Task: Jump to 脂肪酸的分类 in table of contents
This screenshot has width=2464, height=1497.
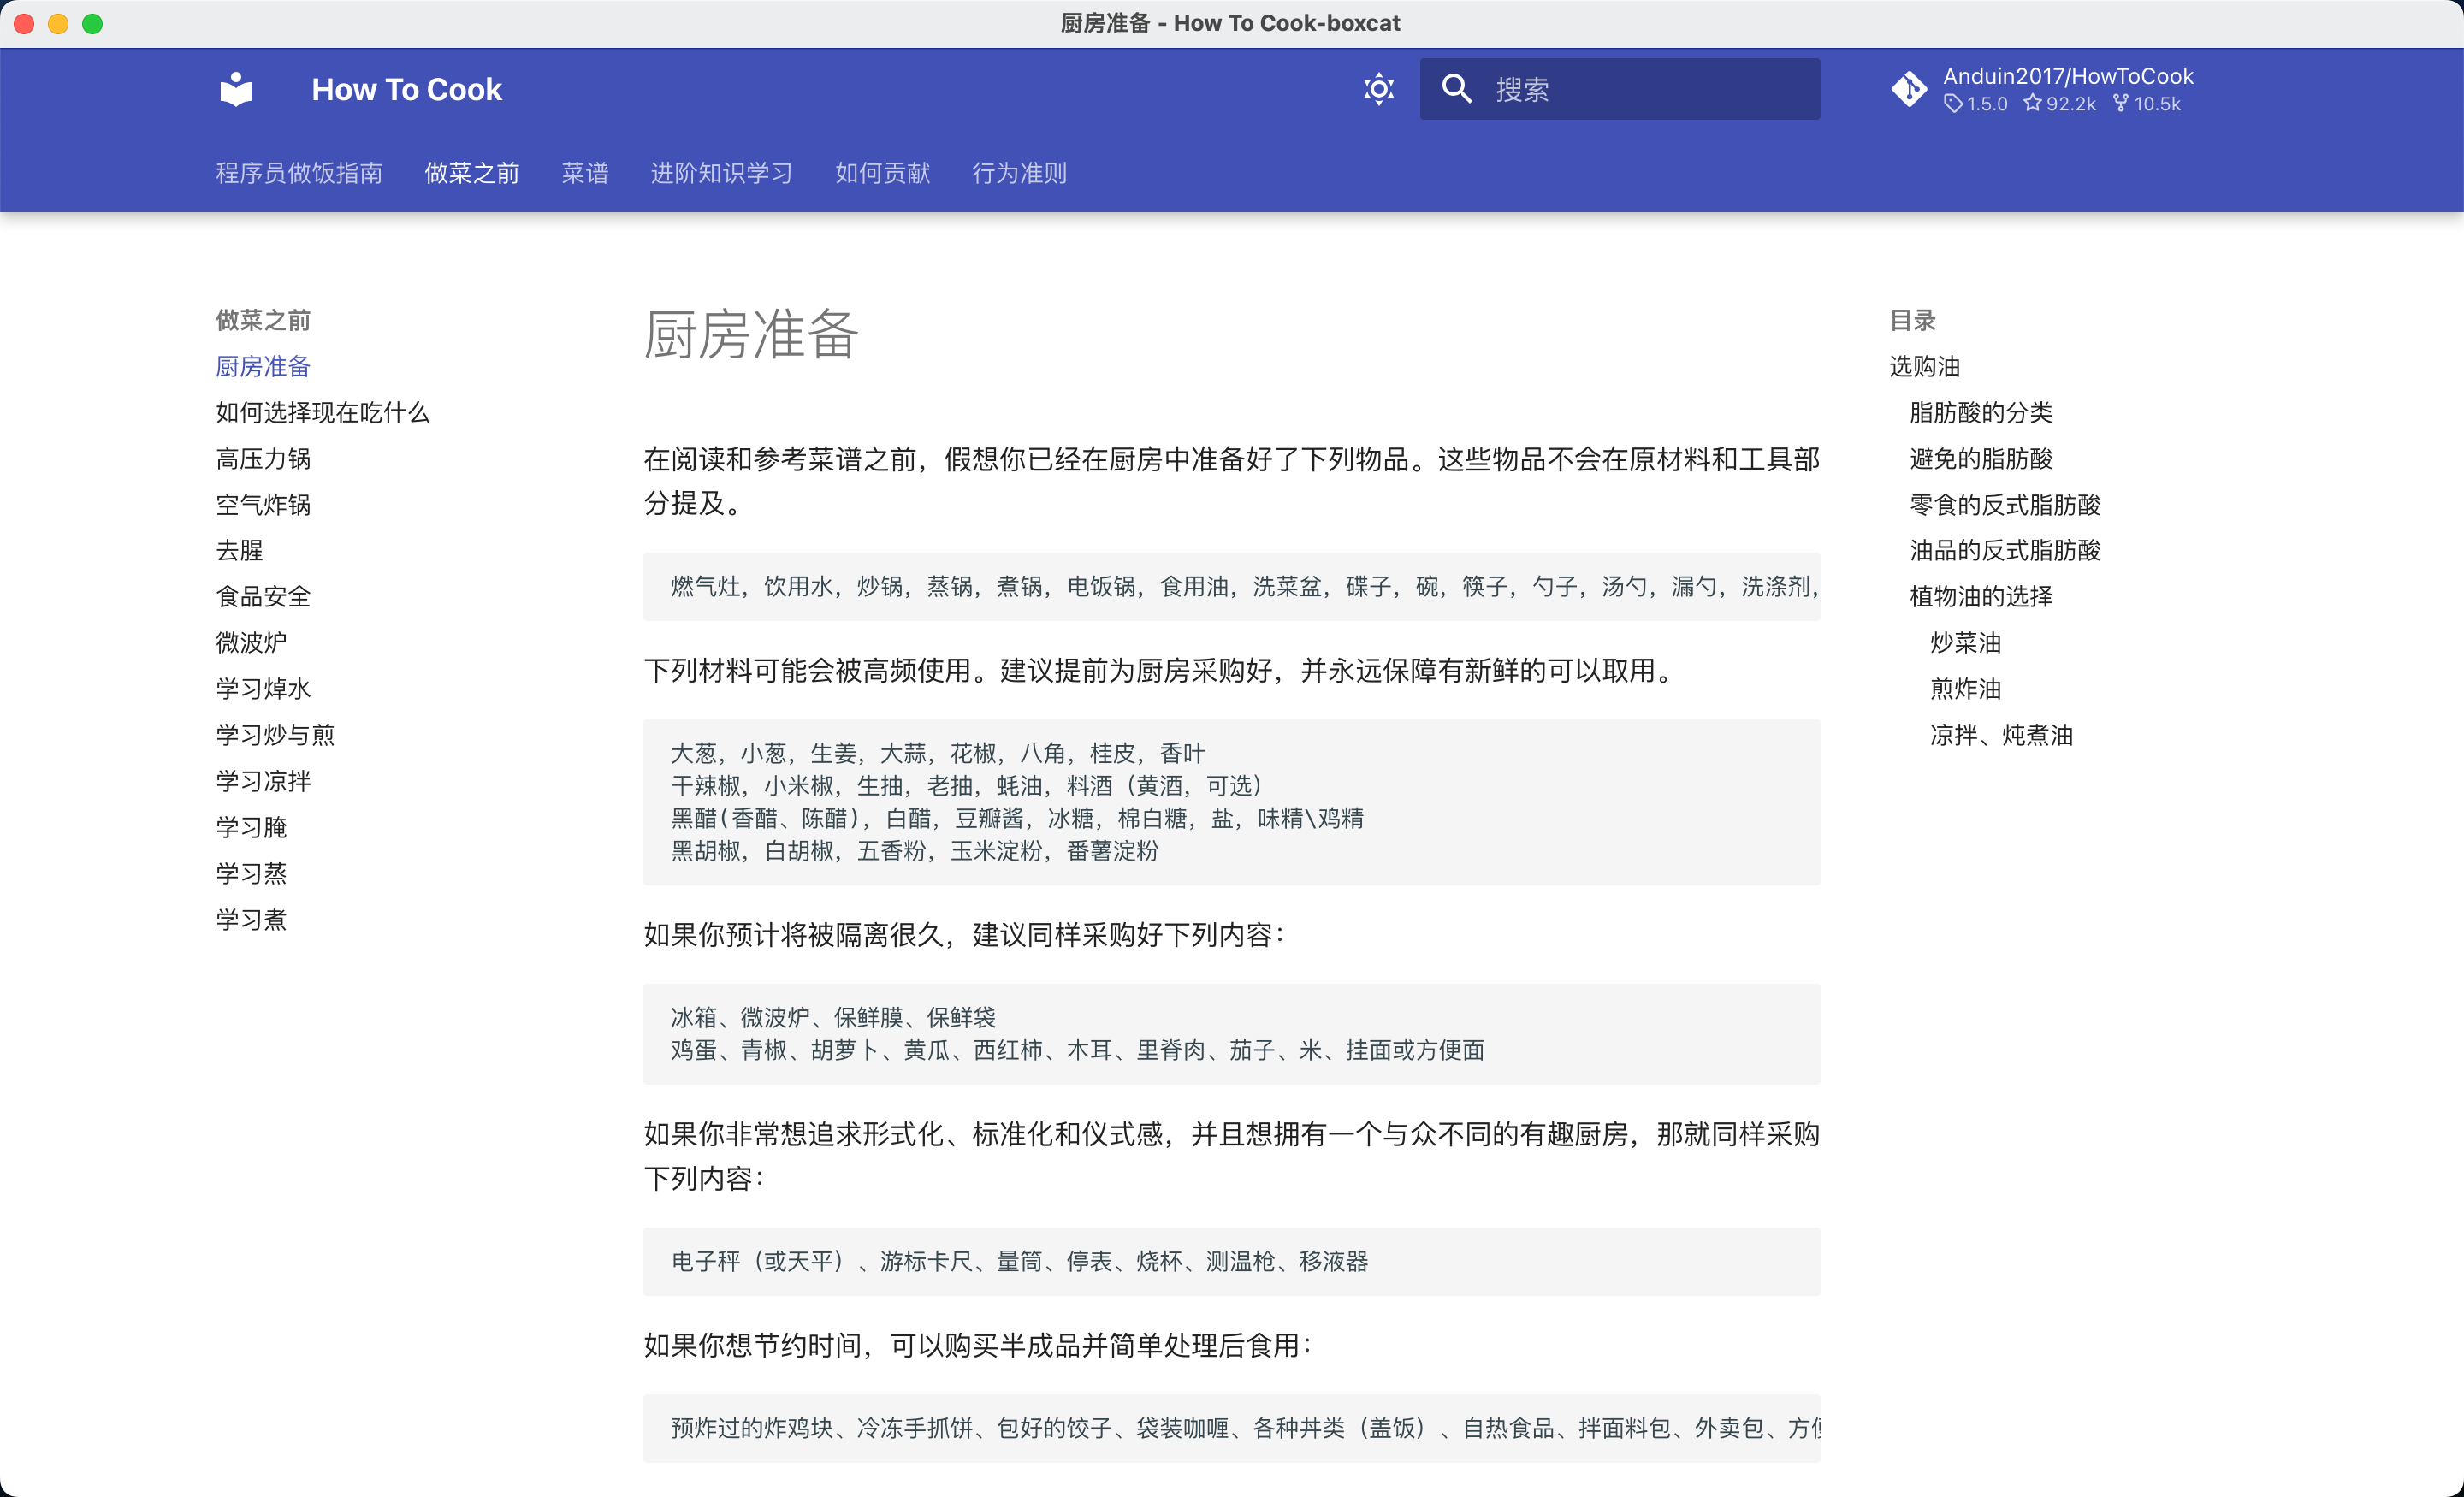Action: click(1980, 413)
